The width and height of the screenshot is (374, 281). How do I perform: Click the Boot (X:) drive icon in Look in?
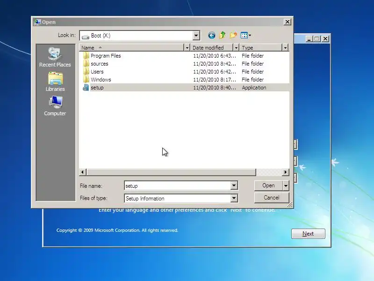[x=86, y=36]
